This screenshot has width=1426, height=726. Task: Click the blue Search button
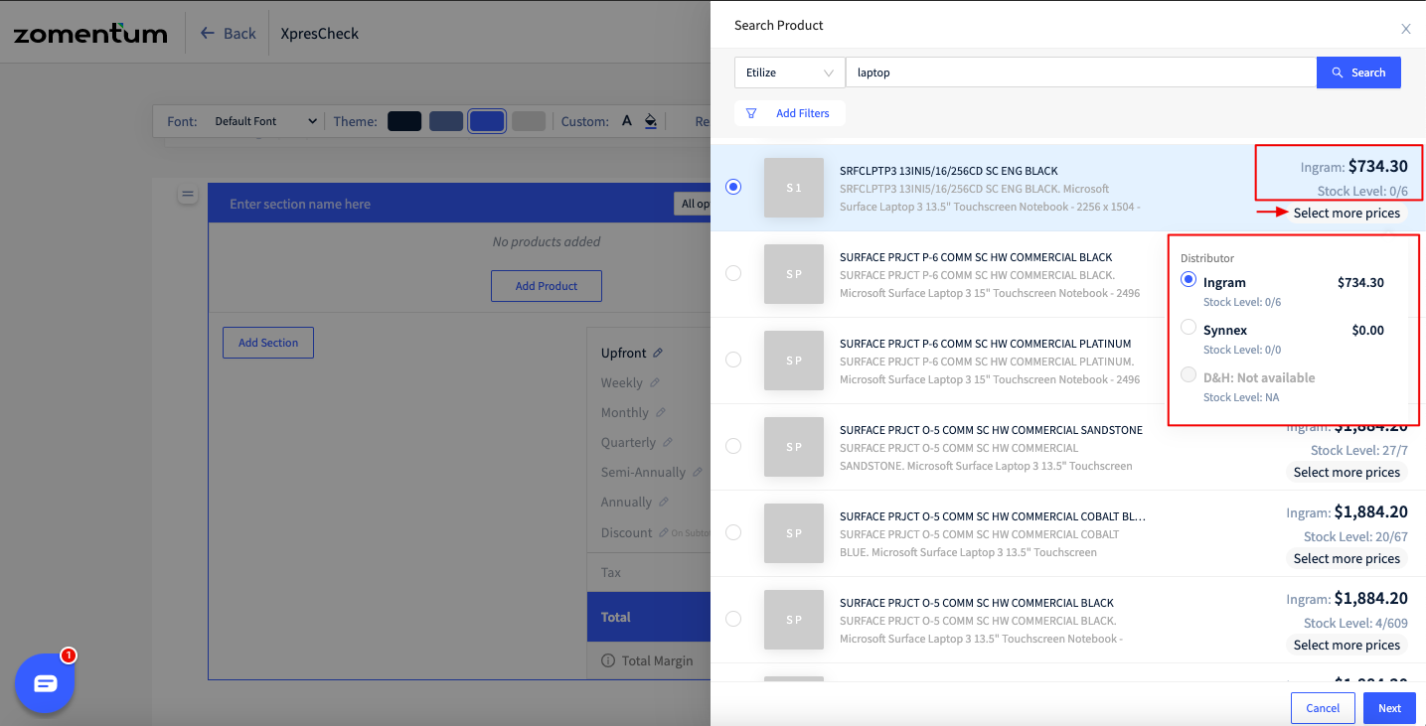pyautogui.click(x=1358, y=73)
